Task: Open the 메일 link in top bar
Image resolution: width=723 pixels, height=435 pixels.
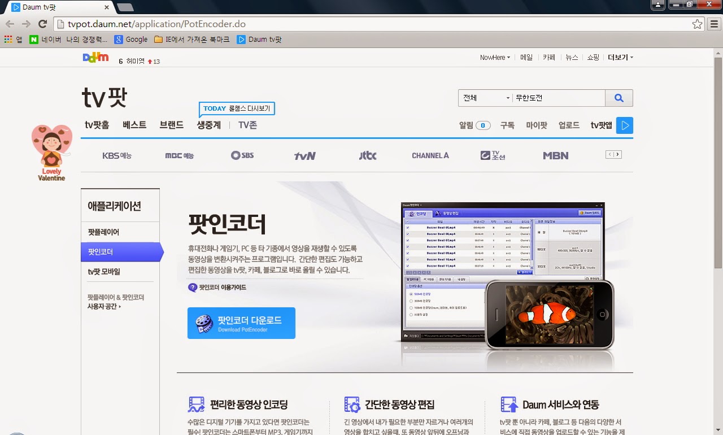Action: coord(526,58)
